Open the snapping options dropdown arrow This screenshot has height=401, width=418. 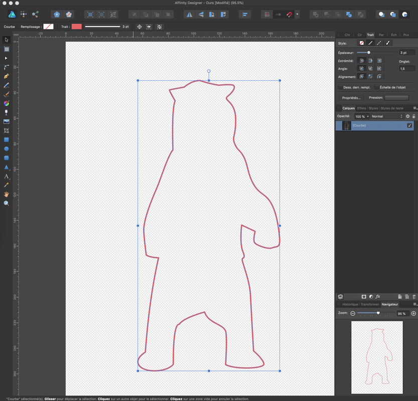pyautogui.click(x=297, y=15)
